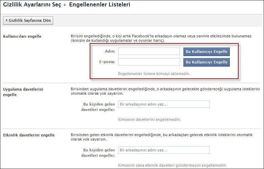The width and height of the screenshot is (264, 169).
Task: Click Bu Kullanıcıyı Engelle next to Adın field
Action: point(206,52)
